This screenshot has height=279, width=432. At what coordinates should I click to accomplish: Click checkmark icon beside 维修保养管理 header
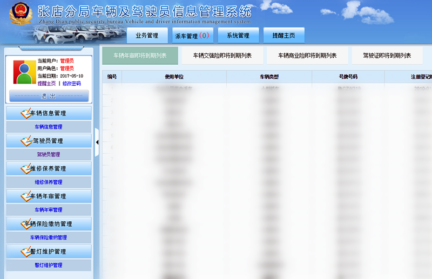click(x=26, y=168)
